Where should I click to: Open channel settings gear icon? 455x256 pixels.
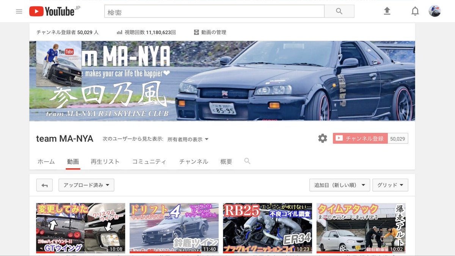(x=323, y=138)
